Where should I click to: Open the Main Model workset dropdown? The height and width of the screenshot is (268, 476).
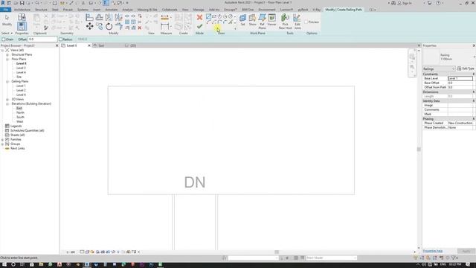tap(331, 258)
